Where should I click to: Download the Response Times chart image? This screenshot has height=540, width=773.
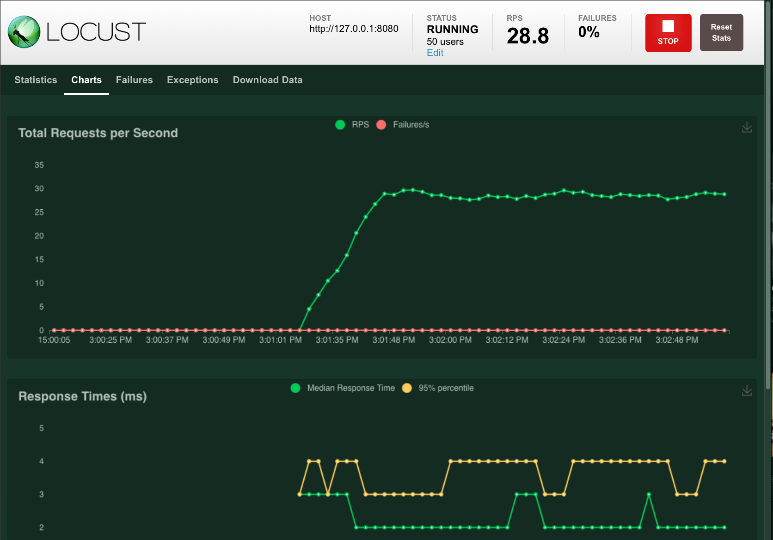tap(747, 391)
